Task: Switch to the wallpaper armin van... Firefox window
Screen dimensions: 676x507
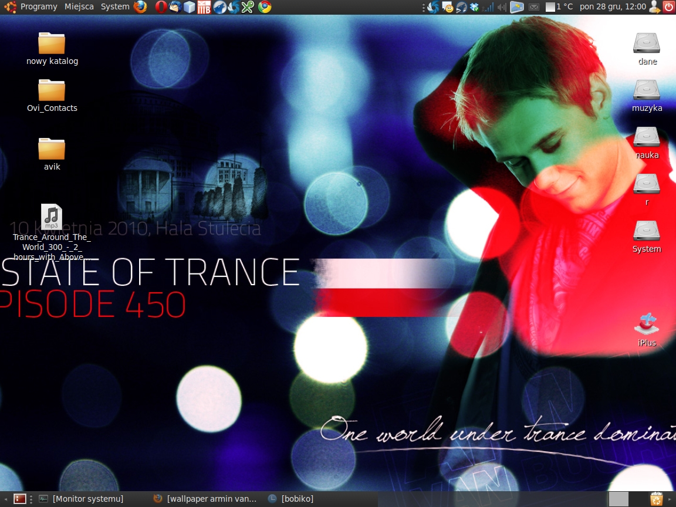Action: tap(206, 499)
